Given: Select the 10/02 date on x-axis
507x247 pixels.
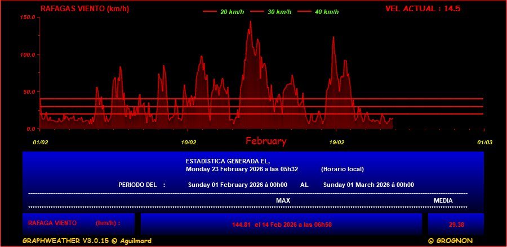Looking at the screenshot, I should pyautogui.click(x=189, y=142).
